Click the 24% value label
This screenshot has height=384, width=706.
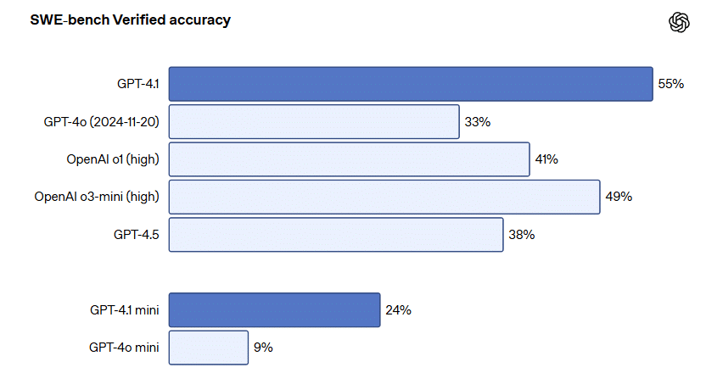click(398, 310)
